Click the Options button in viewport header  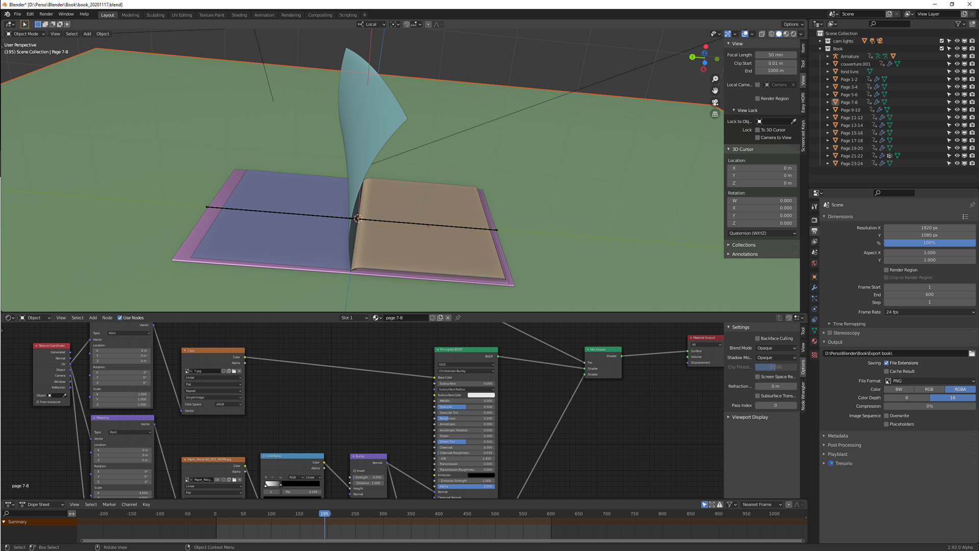[x=793, y=24]
